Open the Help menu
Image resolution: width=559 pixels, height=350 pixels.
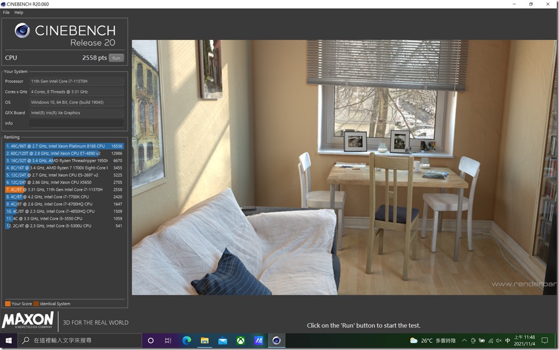[18, 12]
